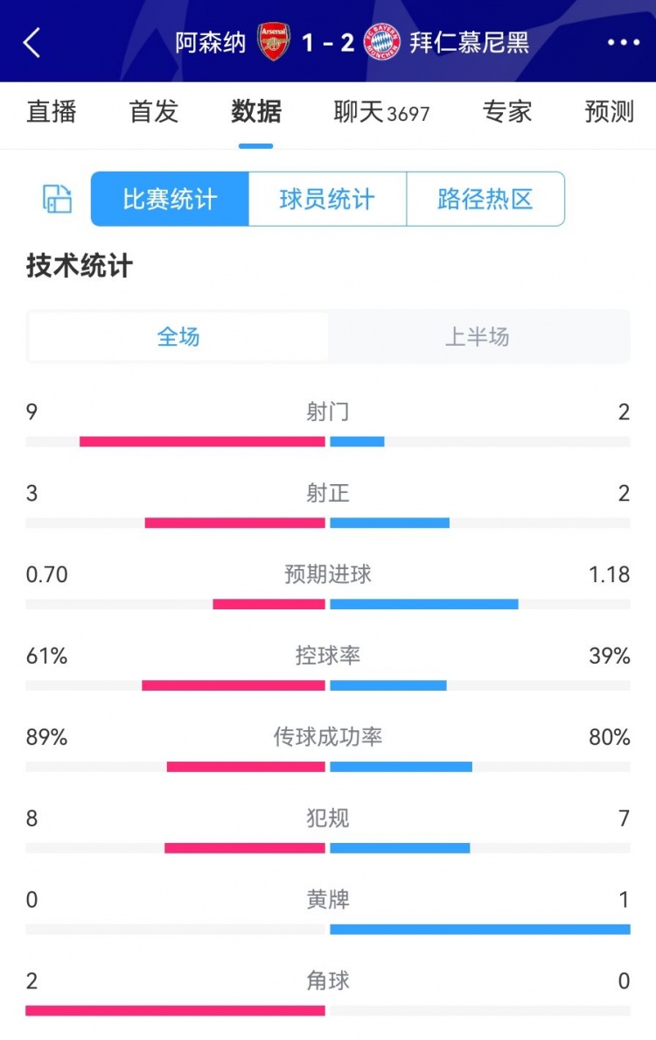Open the 预测 prediction tab

pos(609,112)
